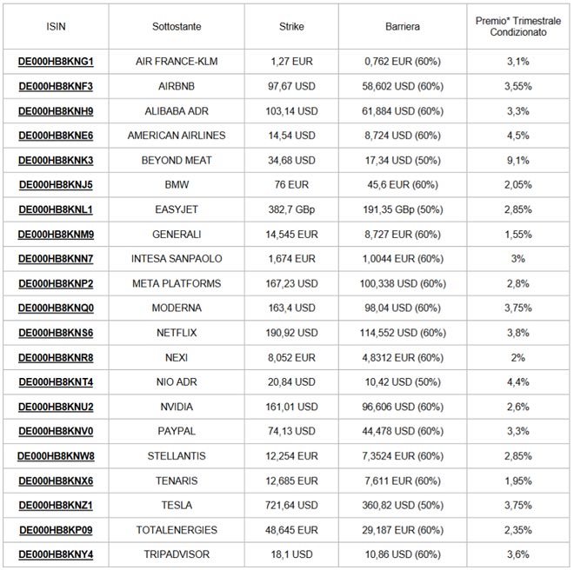The height and width of the screenshot is (570, 574).
Task: Open ISIN link DE000HB8KNG1
Action: pyautogui.click(x=56, y=62)
